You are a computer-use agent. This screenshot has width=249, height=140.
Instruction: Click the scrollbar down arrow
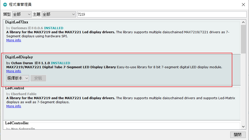243,126
